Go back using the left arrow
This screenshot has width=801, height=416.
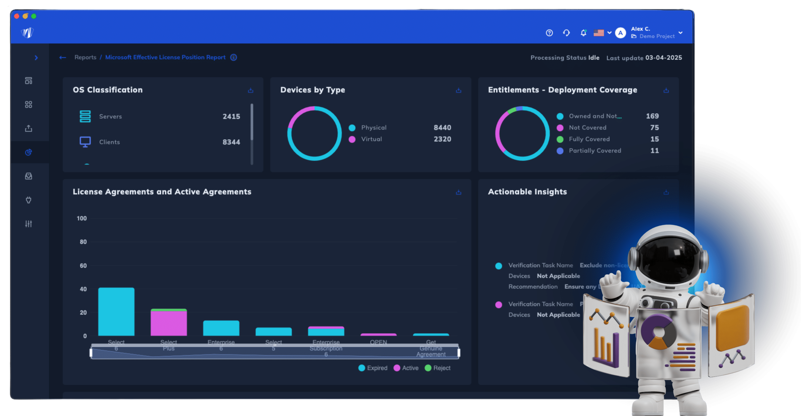63,58
